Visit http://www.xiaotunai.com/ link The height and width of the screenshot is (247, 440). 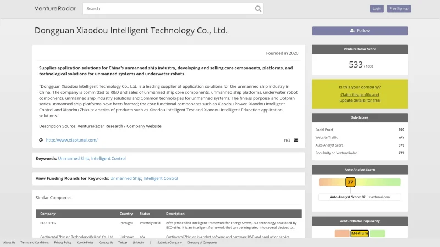tap(72, 140)
